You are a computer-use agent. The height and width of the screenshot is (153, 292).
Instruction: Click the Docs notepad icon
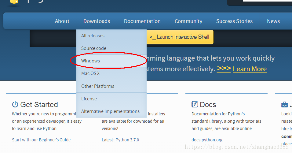point(195,104)
